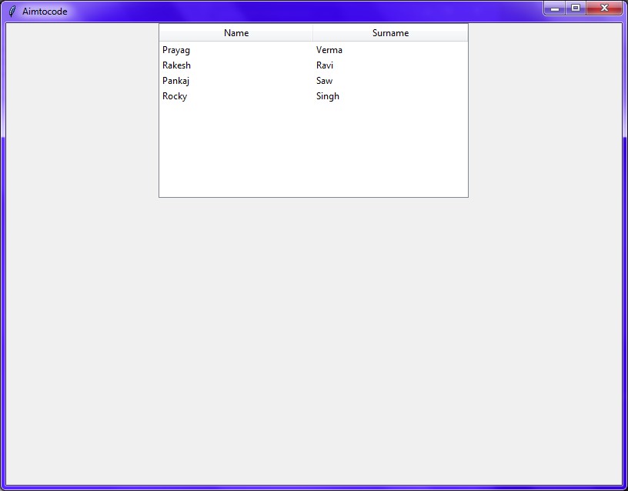Select the Pankaj name cell
Viewport: 628px width, 491px height.
click(x=176, y=81)
